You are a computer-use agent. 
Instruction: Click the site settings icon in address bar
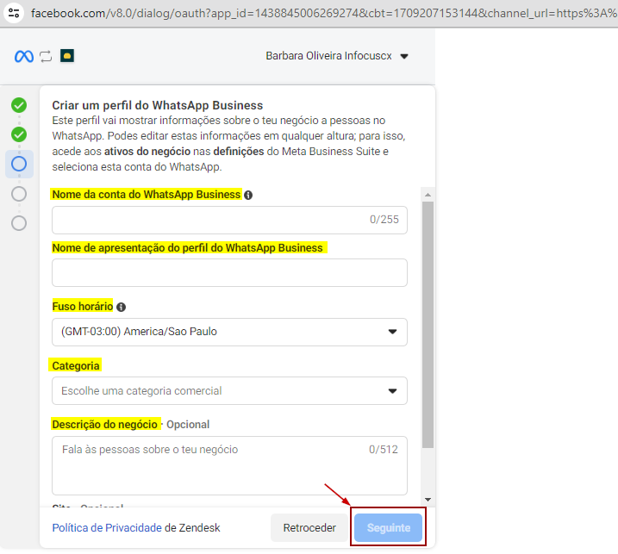point(14,14)
